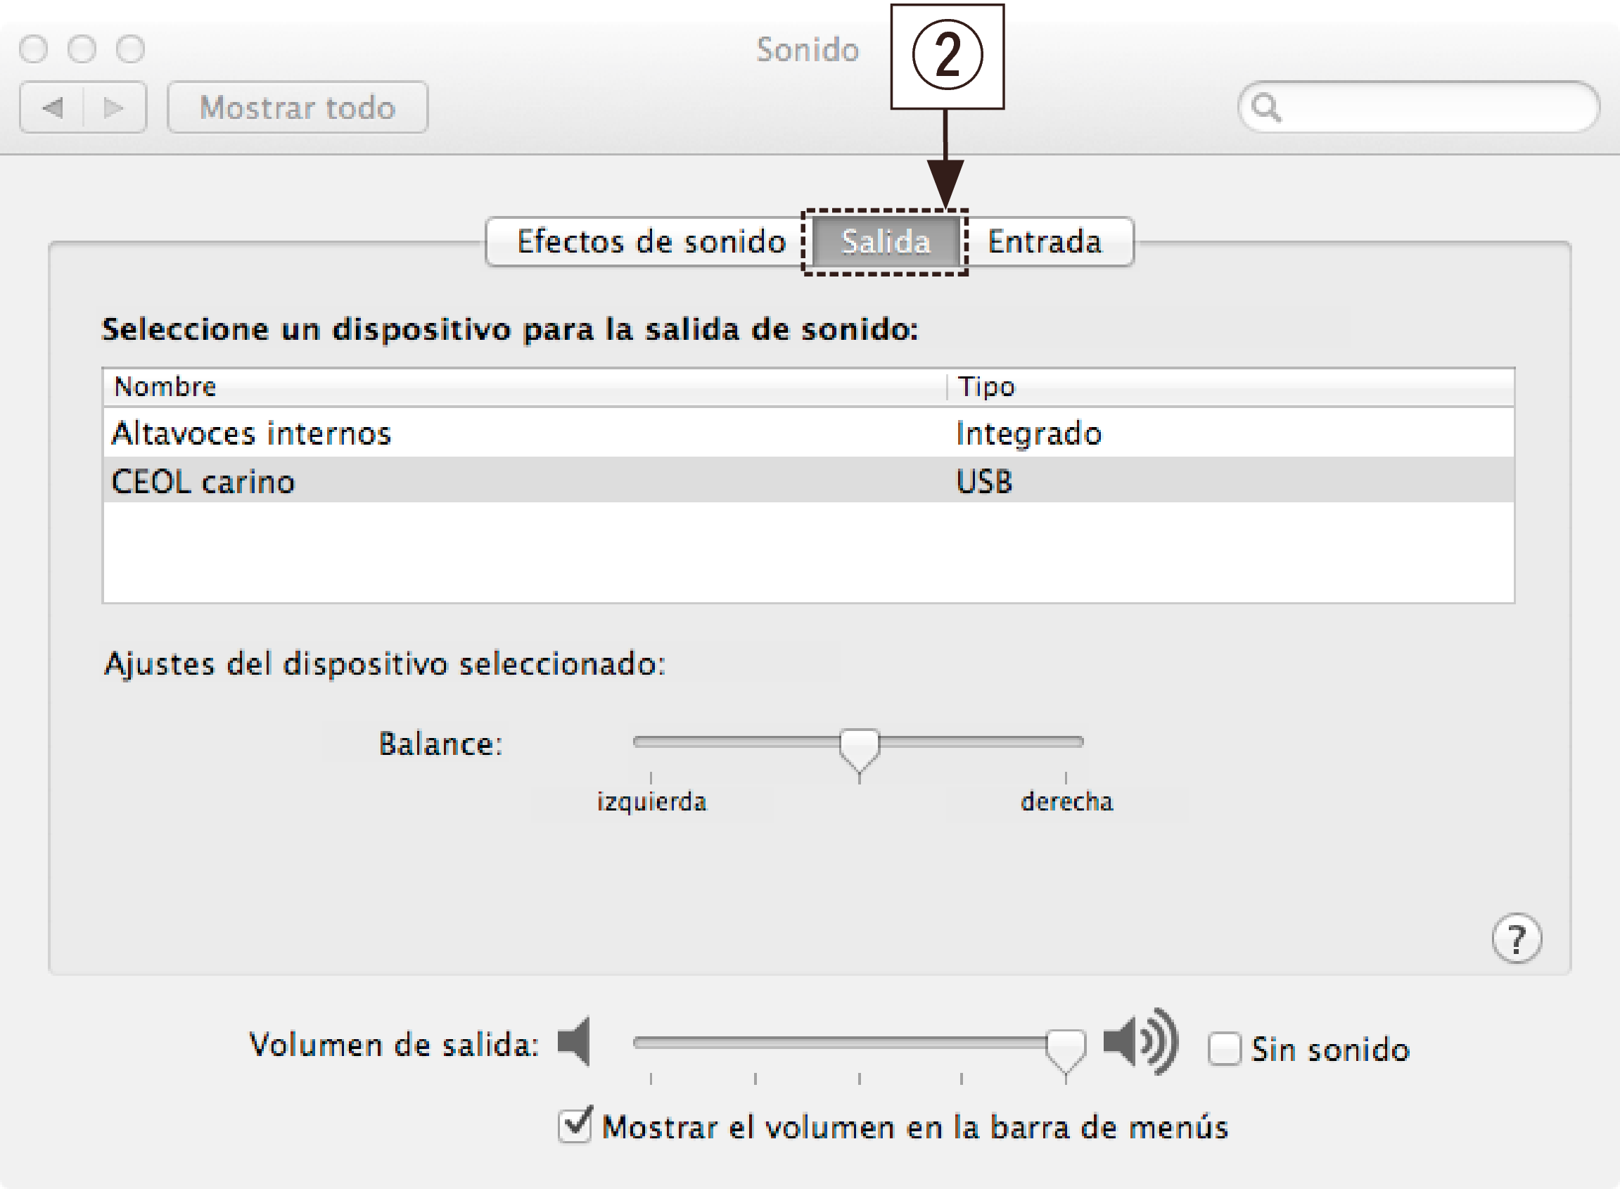1620x1189 pixels.
Task: Click the Balance slider handle
Action: (x=860, y=749)
